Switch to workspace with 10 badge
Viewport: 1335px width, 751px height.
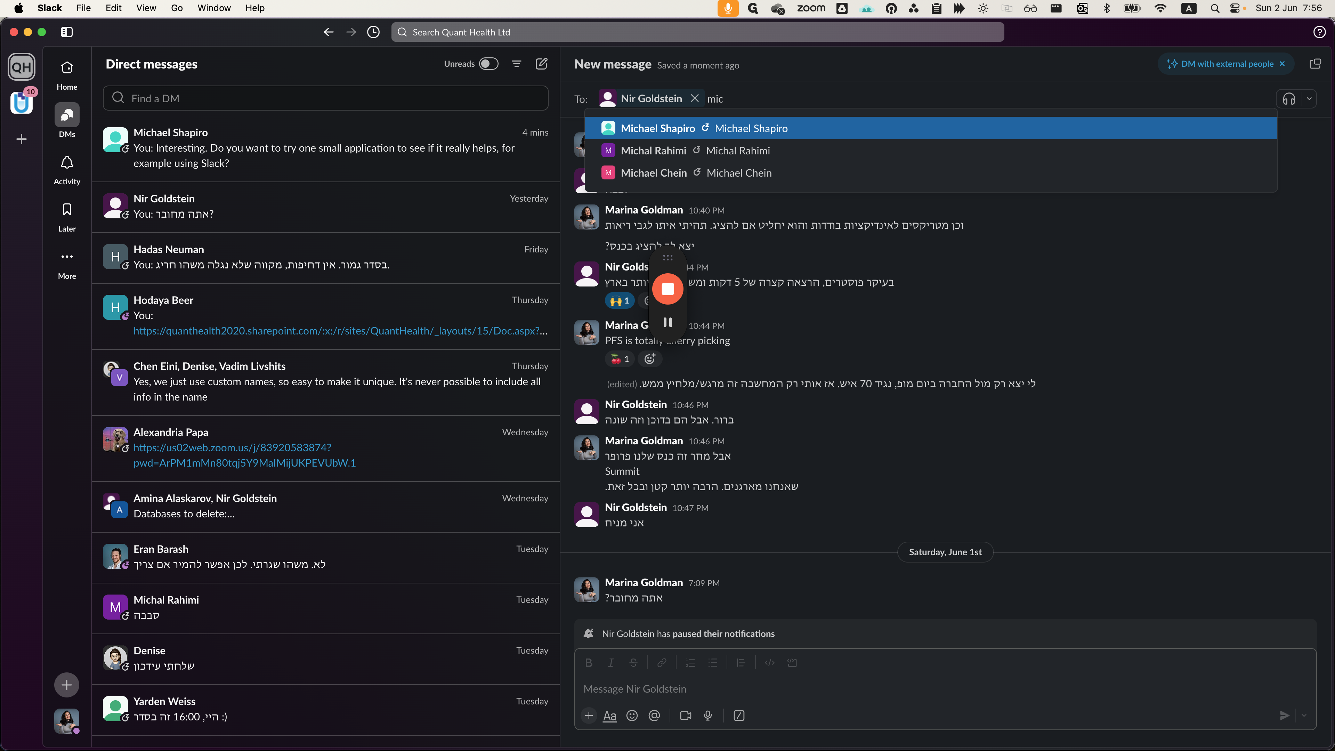[21, 102]
